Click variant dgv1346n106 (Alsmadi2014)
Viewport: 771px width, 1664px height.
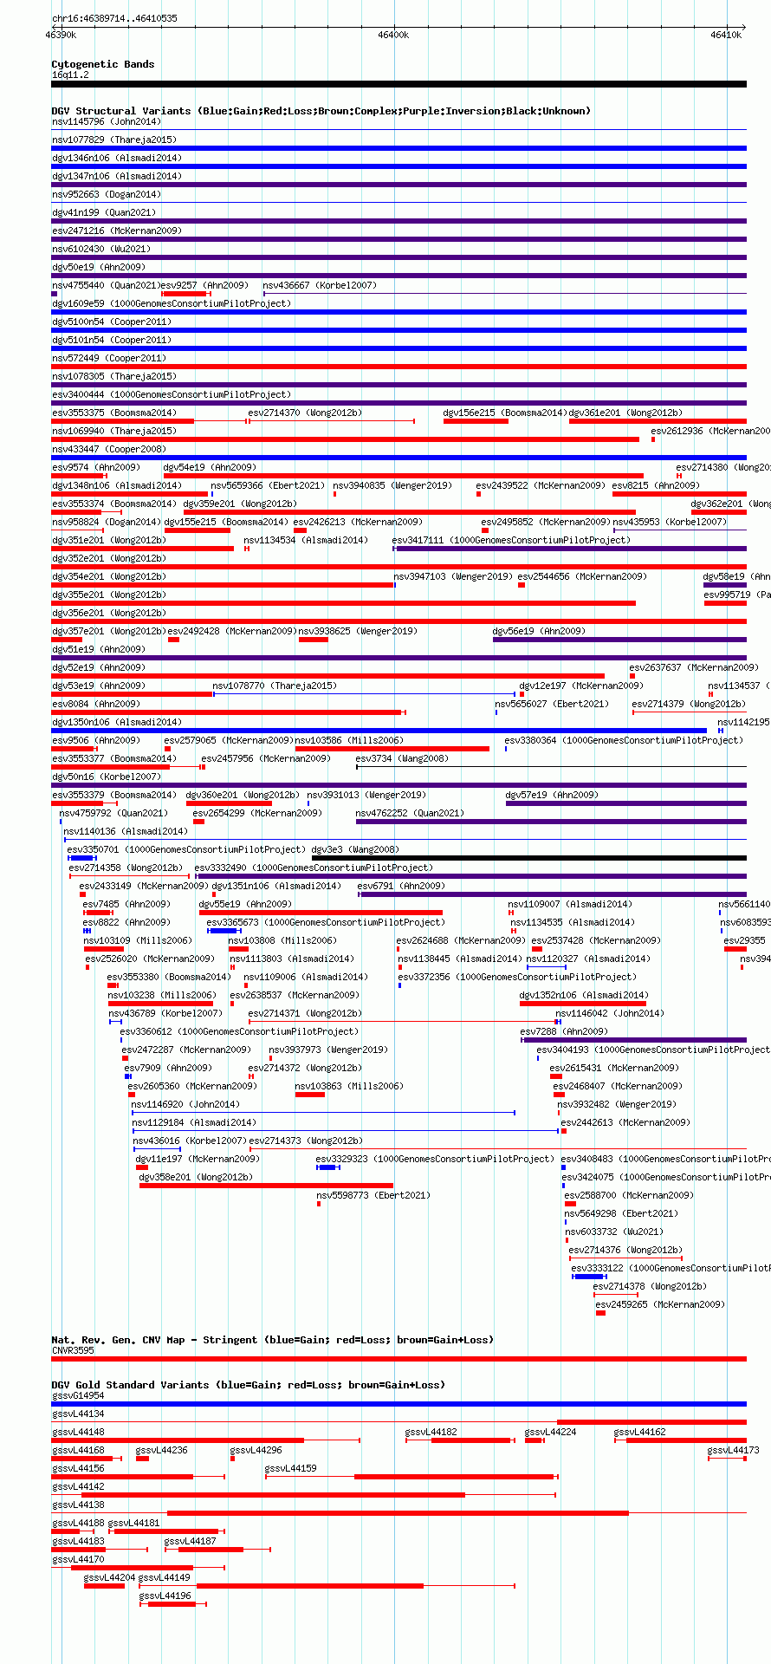(117, 158)
